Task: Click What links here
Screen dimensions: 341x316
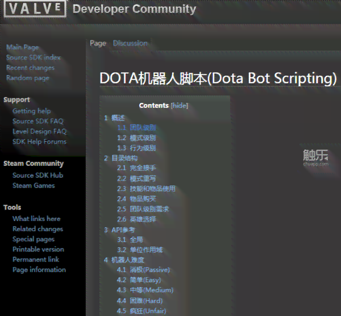Action: tap(36, 219)
